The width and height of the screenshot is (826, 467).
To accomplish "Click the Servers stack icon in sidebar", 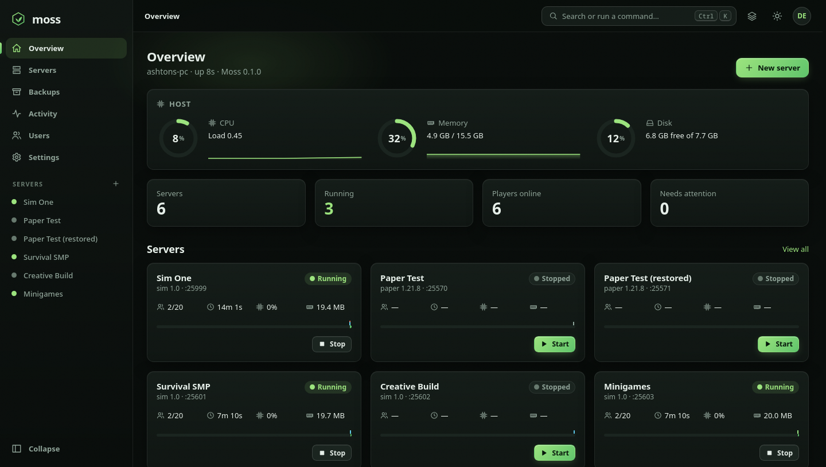I will (17, 70).
